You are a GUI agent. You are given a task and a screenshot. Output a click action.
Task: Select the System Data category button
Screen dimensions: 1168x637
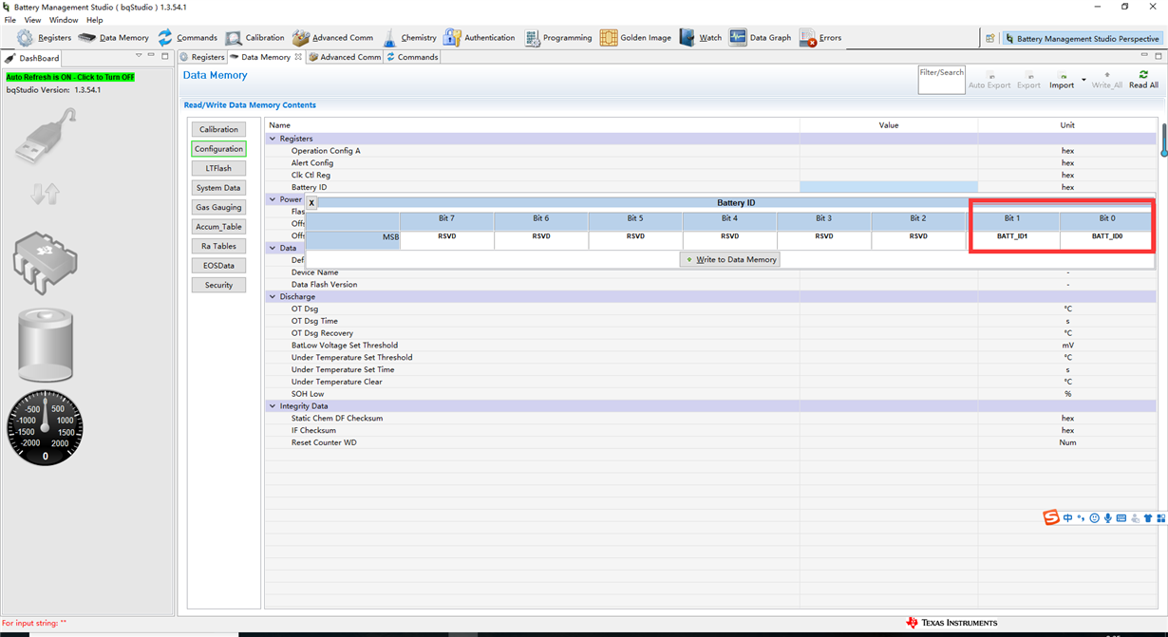click(x=218, y=188)
